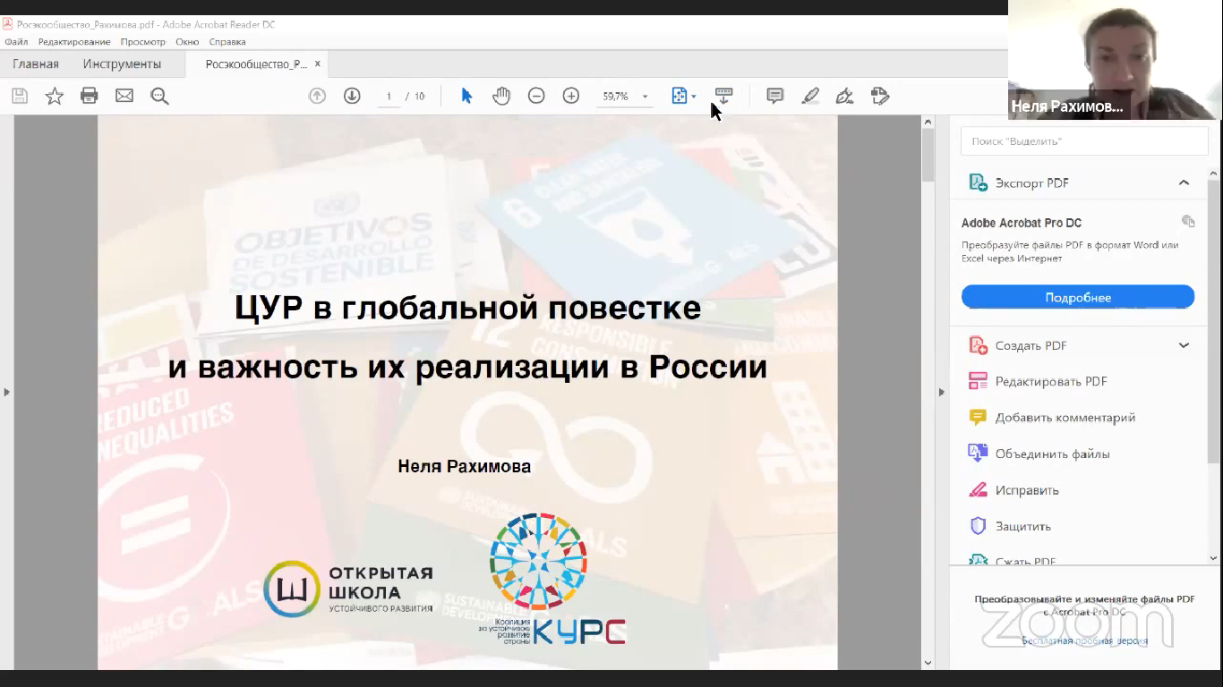Click the scrolling mode toolbar icon
1223x687 pixels.
point(723,95)
